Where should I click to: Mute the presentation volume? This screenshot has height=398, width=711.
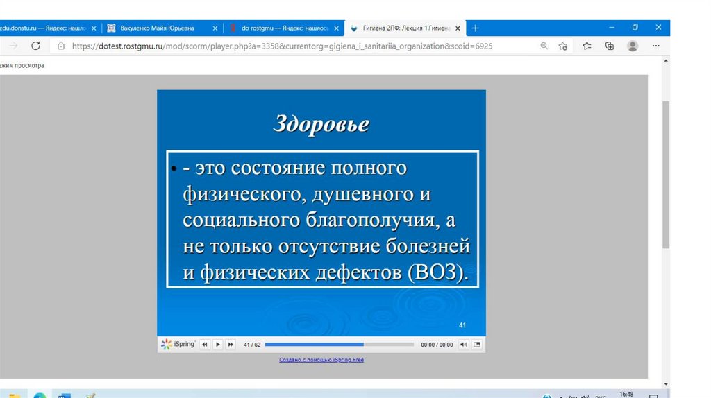[463, 344]
